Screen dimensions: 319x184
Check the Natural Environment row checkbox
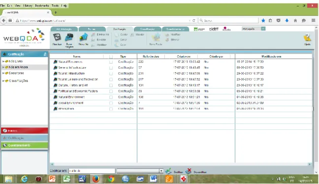coord(111,97)
